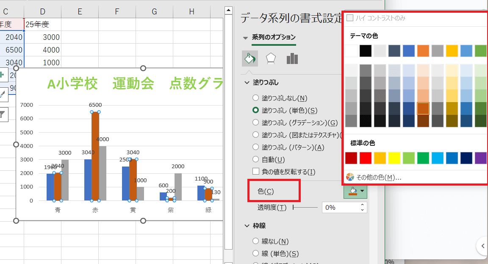Click cell D with value 3000
Image resolution: width=488 pixels, height=264 pixels.
[43, 37]
